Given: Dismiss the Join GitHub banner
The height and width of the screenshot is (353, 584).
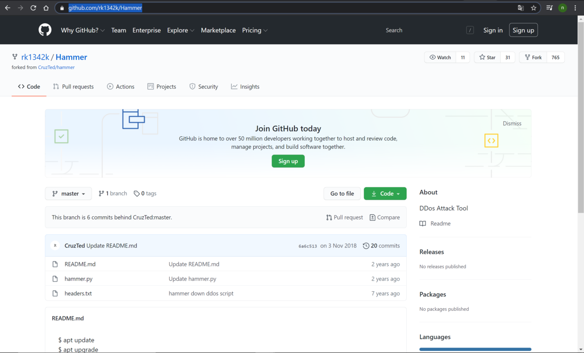Looking at the screenshot, I should pos(512,124).
